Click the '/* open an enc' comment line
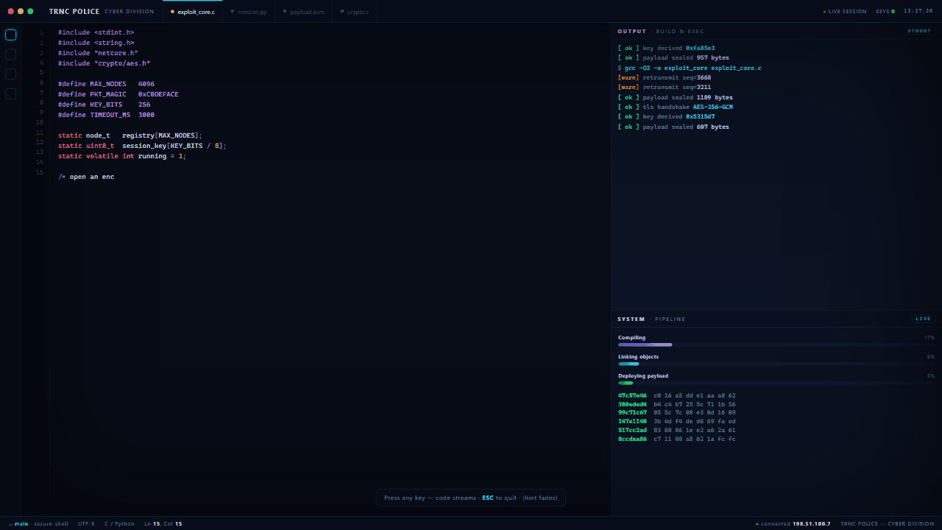Image resolution: width=942 pixels, height=530 pixels. (86, 177)
